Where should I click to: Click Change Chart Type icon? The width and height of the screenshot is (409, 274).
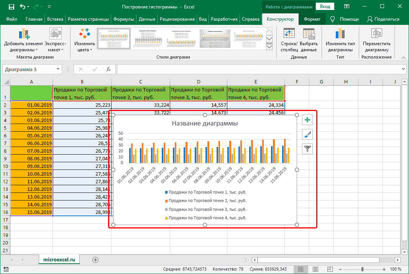click(x=340, y=34)
